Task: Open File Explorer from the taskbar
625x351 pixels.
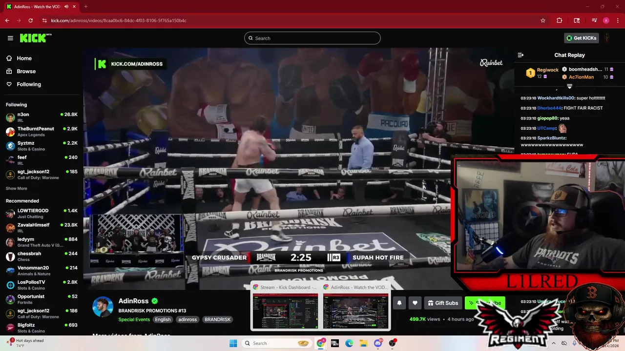Action: pos(363,343)
